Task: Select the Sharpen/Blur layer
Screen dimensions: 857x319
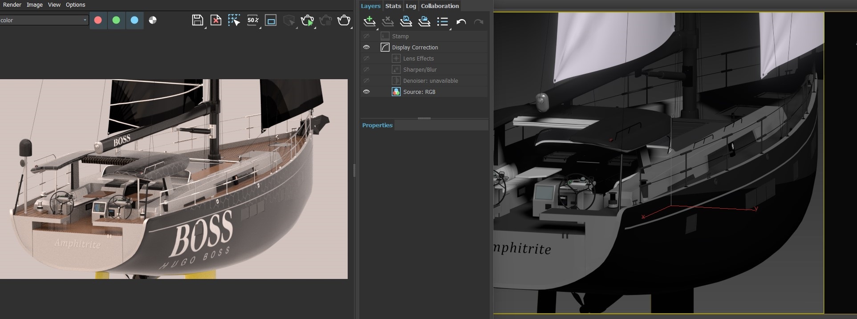Action: click(424, 69)
